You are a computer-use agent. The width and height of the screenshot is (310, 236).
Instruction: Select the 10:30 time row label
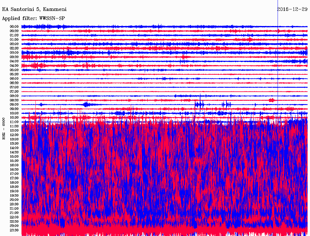(x=14, y=118)
